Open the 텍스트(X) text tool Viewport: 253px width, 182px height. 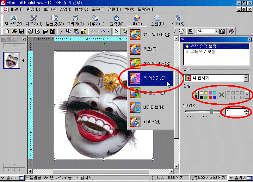coord(14,20)
